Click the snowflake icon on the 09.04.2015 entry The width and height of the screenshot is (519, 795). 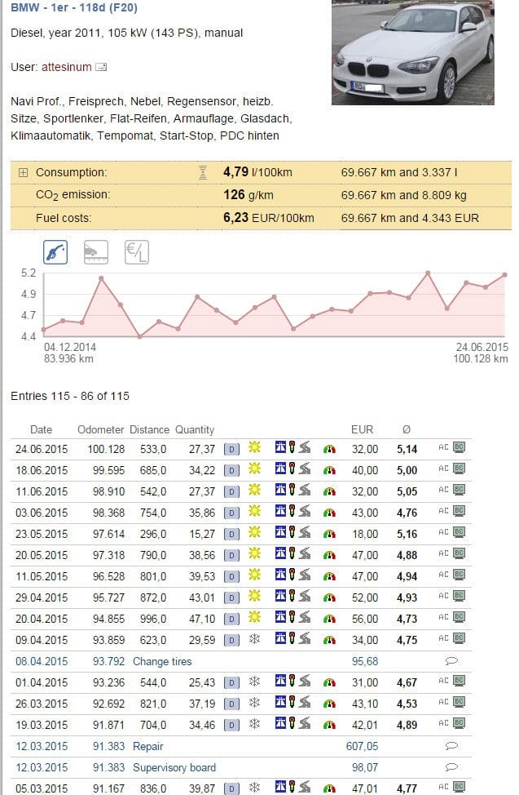254,640
